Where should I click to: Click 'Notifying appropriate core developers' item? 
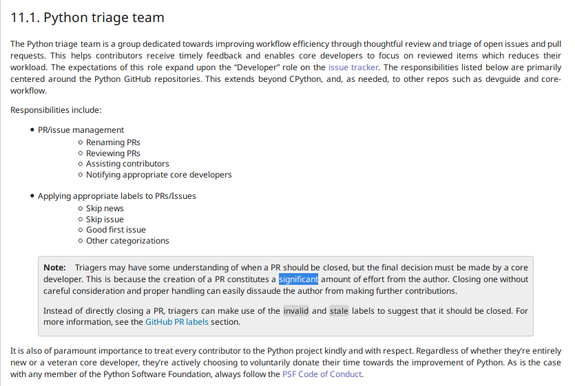(159, 175)
